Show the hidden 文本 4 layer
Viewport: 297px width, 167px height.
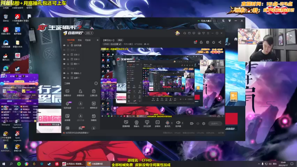coord(64,50)
